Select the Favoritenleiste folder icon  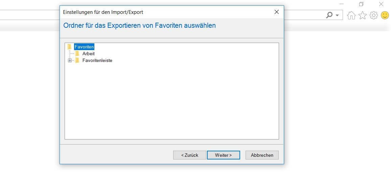click(x=77, y=60)
